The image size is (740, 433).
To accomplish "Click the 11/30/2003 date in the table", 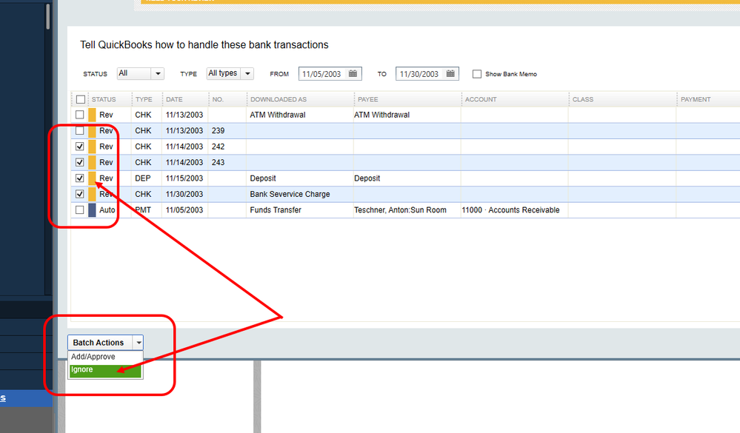I will coord(185,194).
